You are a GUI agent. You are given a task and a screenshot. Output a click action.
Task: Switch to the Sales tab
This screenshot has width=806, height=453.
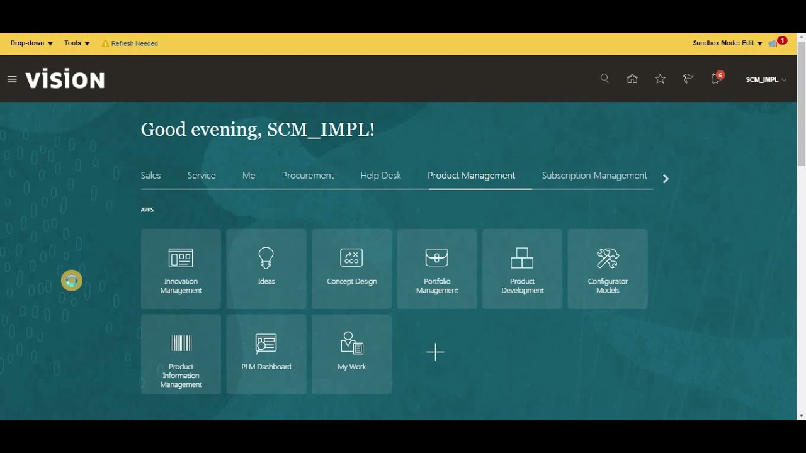coord(151,176)
